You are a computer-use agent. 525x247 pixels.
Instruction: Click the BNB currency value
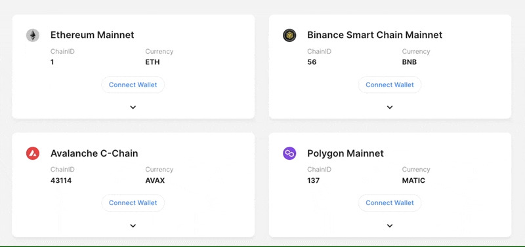pyautogui.click(x=409, y=62)
